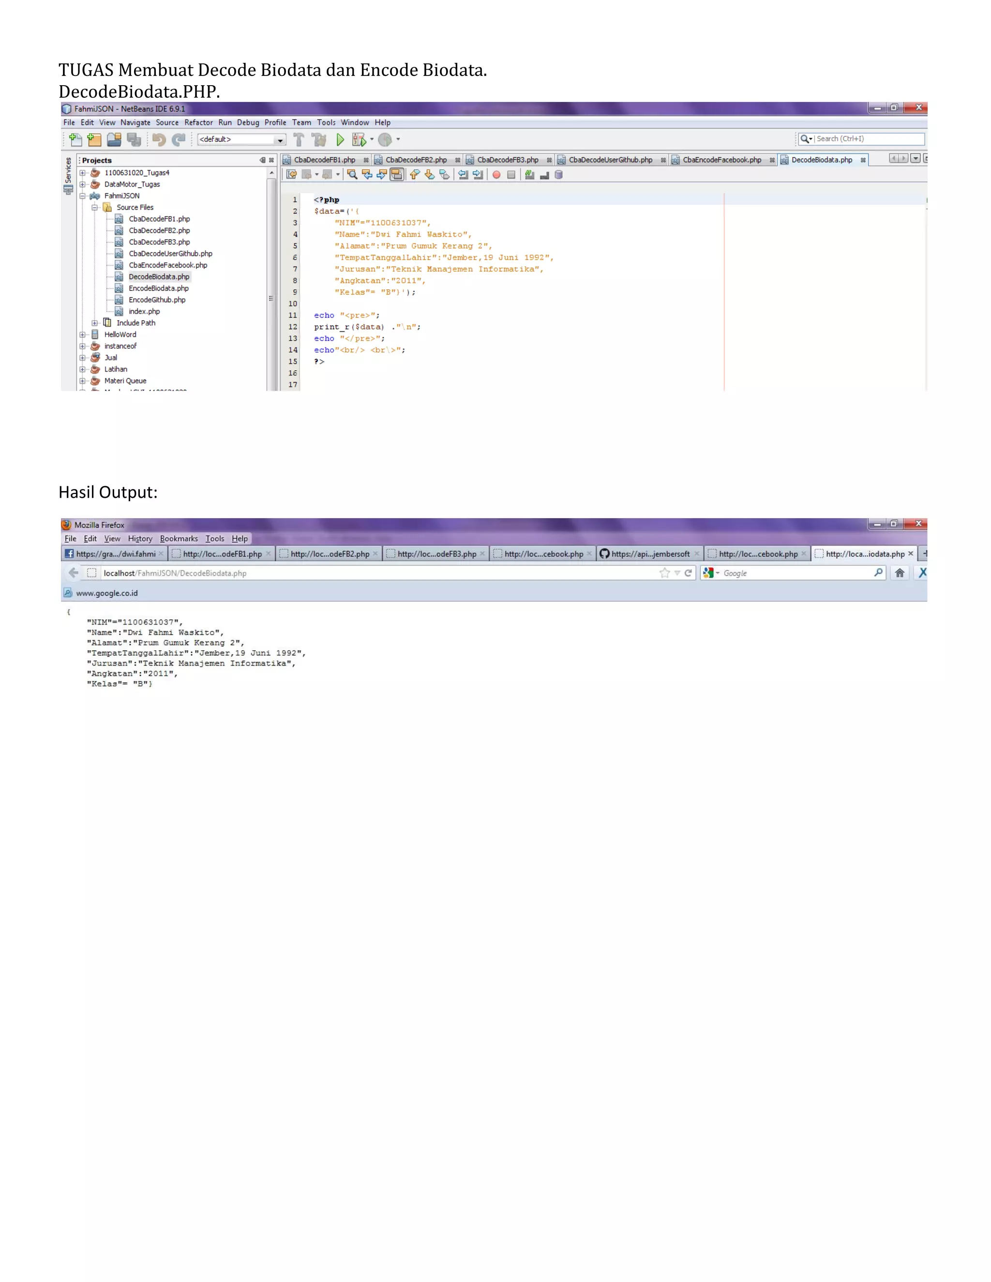
Task: Click the red Start Macro Recording icon
Action: click(496, 174)
